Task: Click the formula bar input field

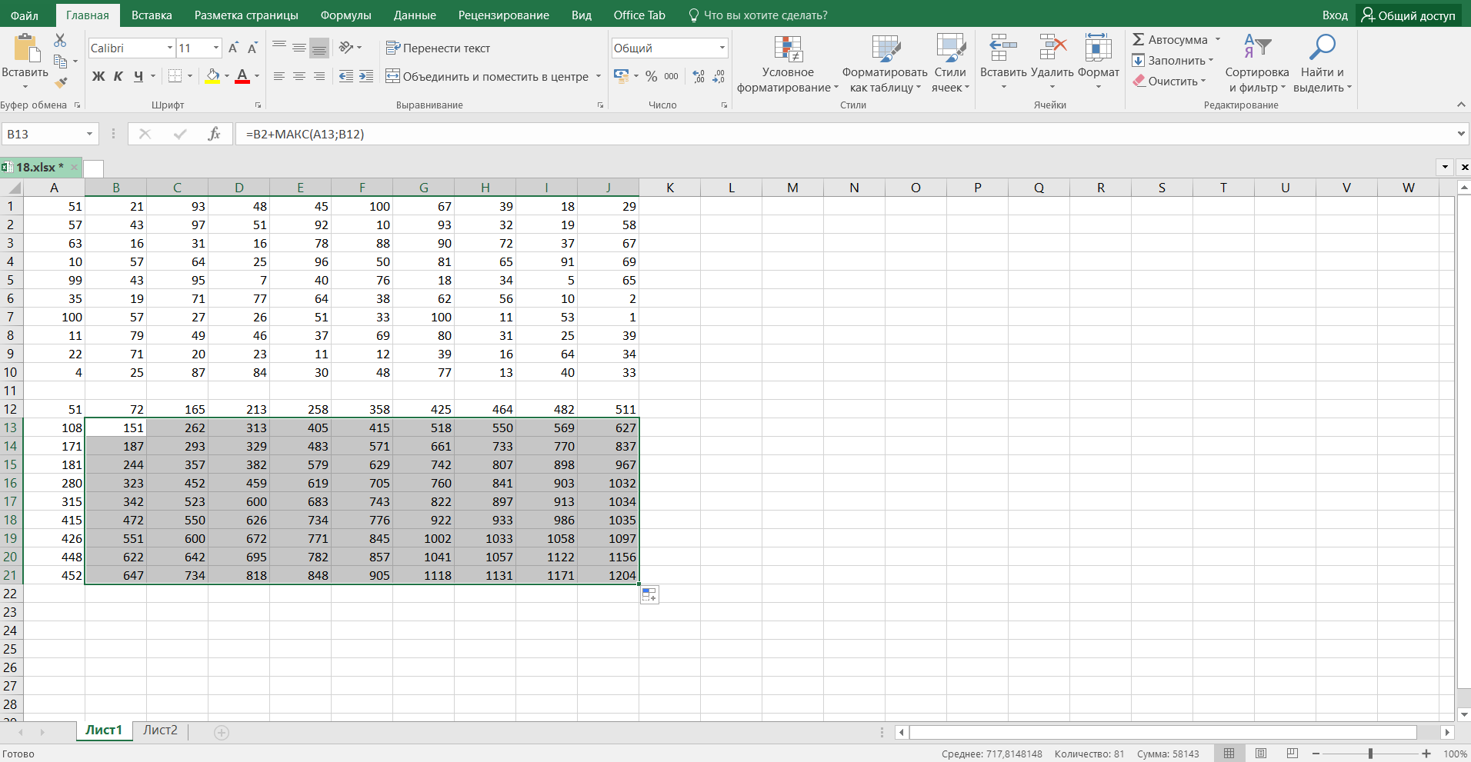Action: pos(845,134)
